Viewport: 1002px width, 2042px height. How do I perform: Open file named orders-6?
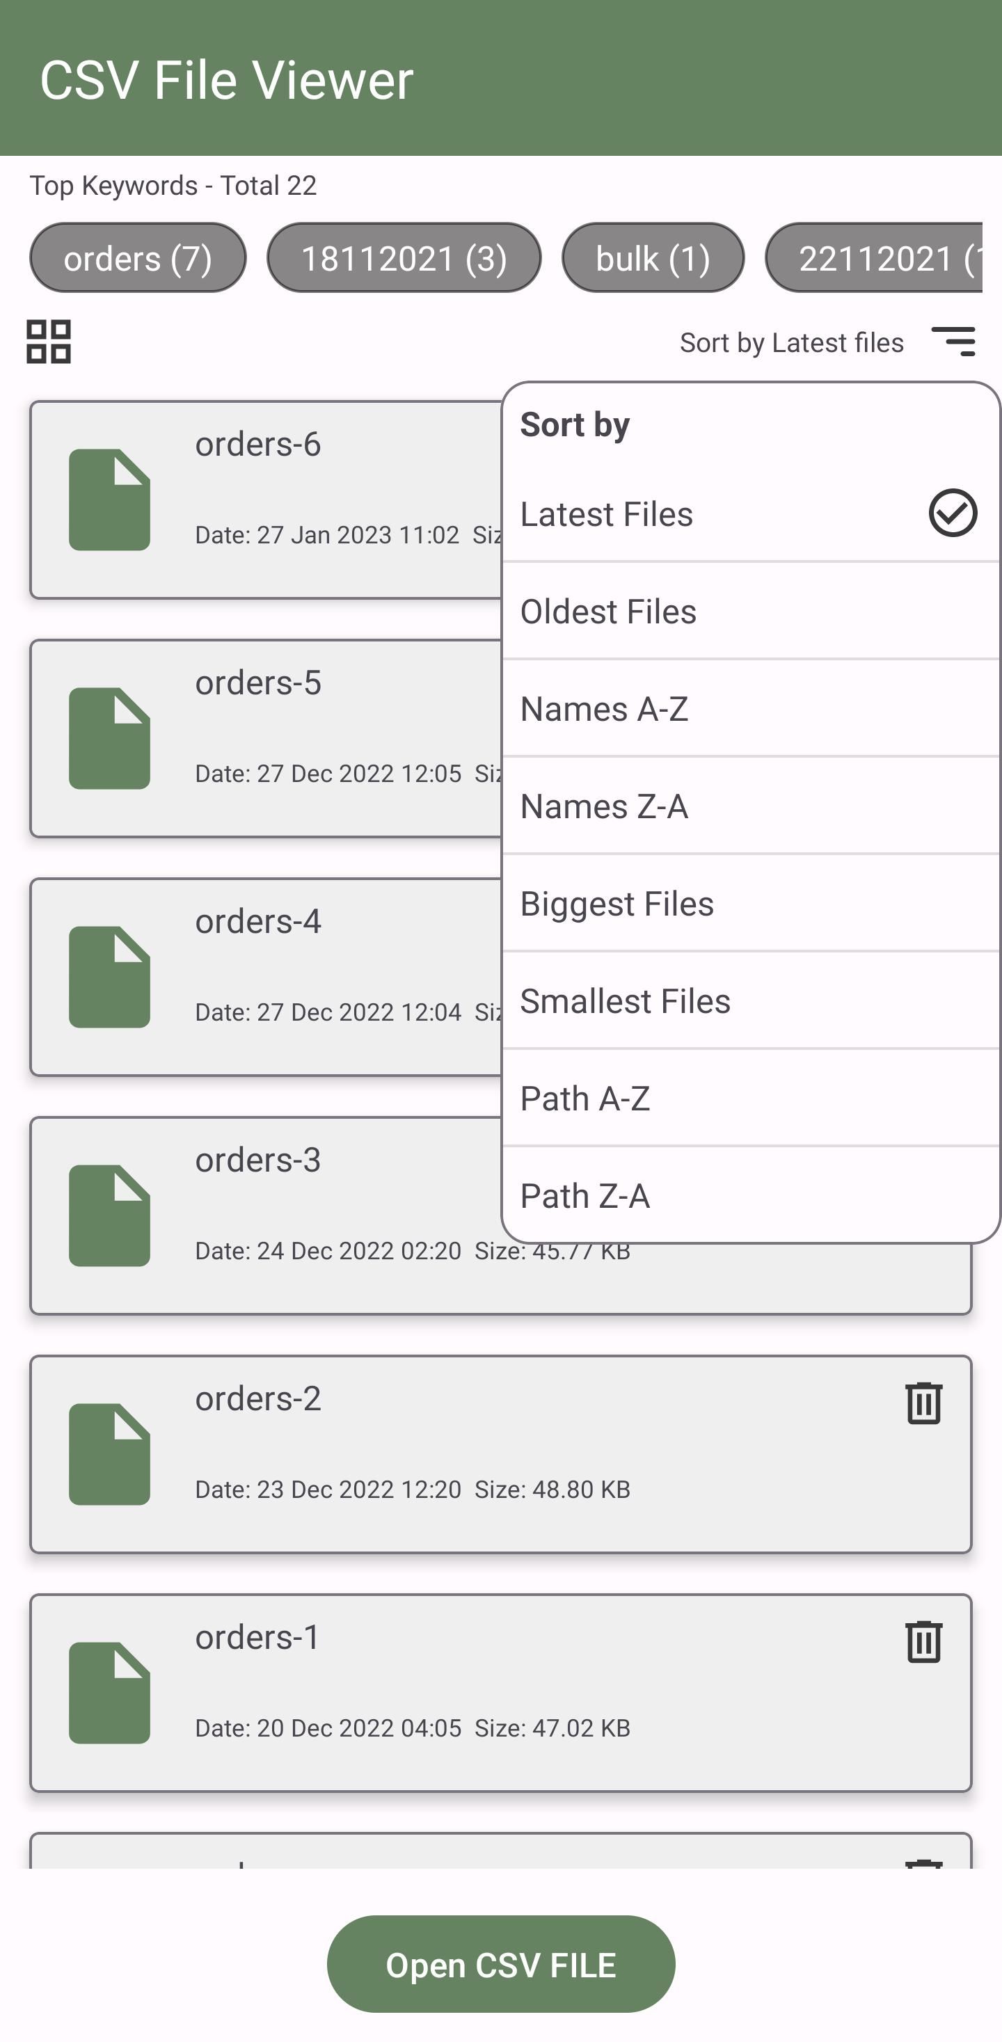pos(257,444)
